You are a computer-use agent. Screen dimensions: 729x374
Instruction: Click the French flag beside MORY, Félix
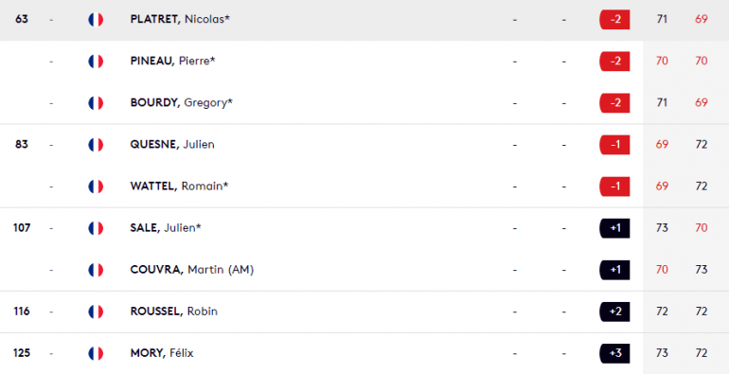[96, 353]
